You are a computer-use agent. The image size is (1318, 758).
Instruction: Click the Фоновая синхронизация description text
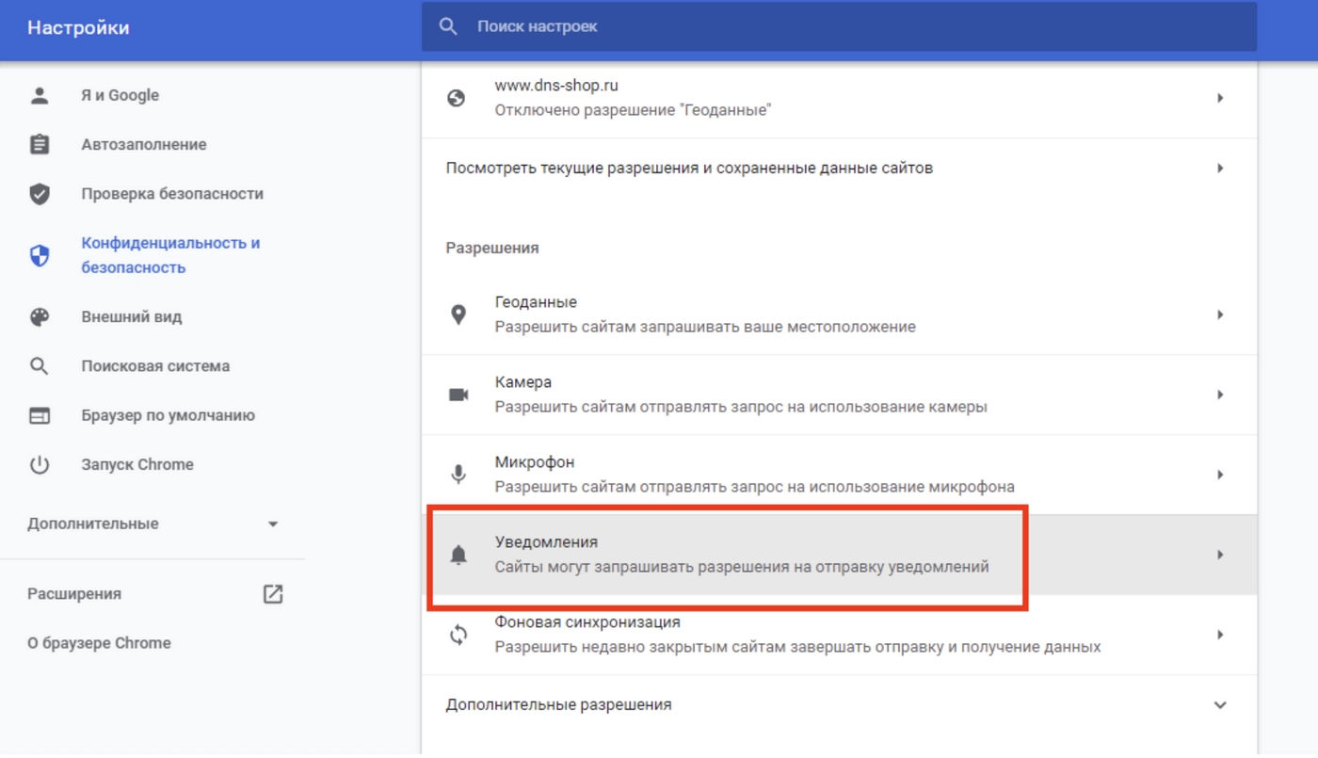pos(798,647)
